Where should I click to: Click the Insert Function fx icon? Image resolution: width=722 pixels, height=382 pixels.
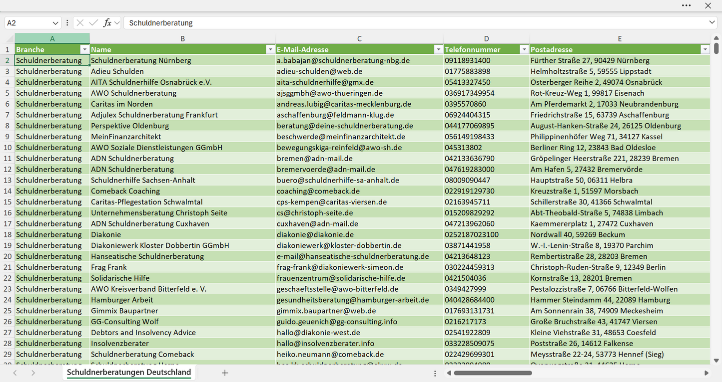pyautogui.click(x=107, y=23)
